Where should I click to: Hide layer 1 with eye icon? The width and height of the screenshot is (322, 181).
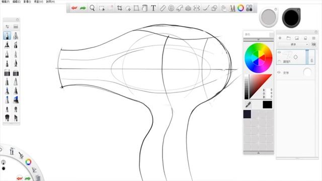(x=279, y=52)
